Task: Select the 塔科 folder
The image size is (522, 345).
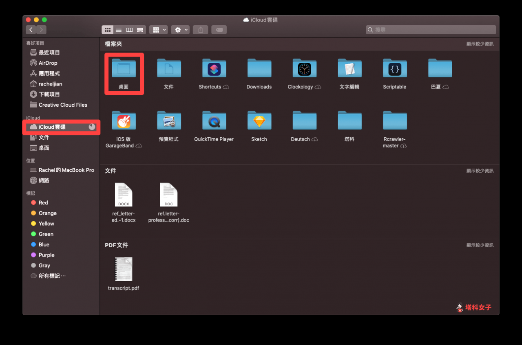Action: (349, 120)
